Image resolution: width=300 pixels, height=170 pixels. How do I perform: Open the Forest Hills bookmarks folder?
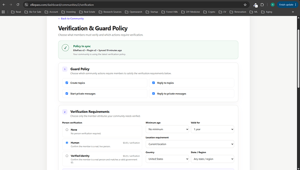(x=170, y=12)
